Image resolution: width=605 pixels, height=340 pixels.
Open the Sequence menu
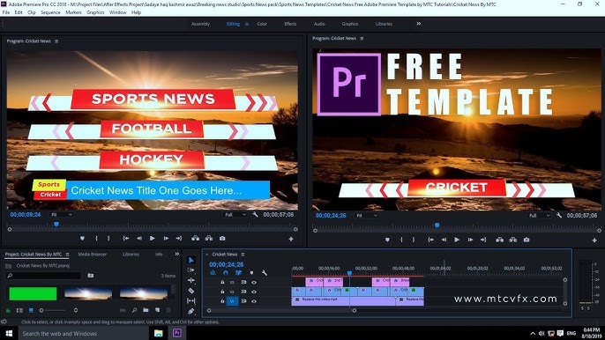coord(50,12)
